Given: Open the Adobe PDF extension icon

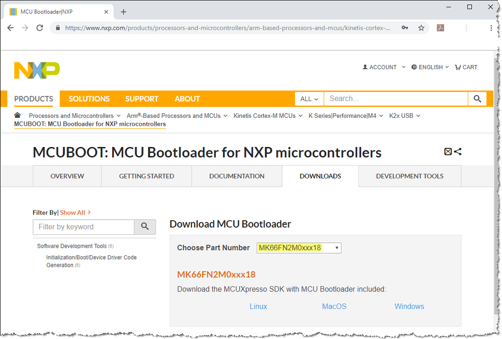Looking at the screenshot, I should [440, 28].
